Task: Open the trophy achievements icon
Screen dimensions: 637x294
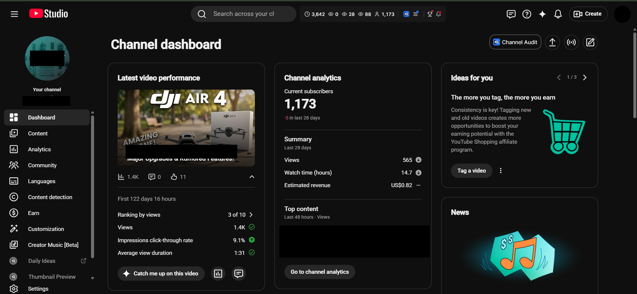Action: pos(430,14)
